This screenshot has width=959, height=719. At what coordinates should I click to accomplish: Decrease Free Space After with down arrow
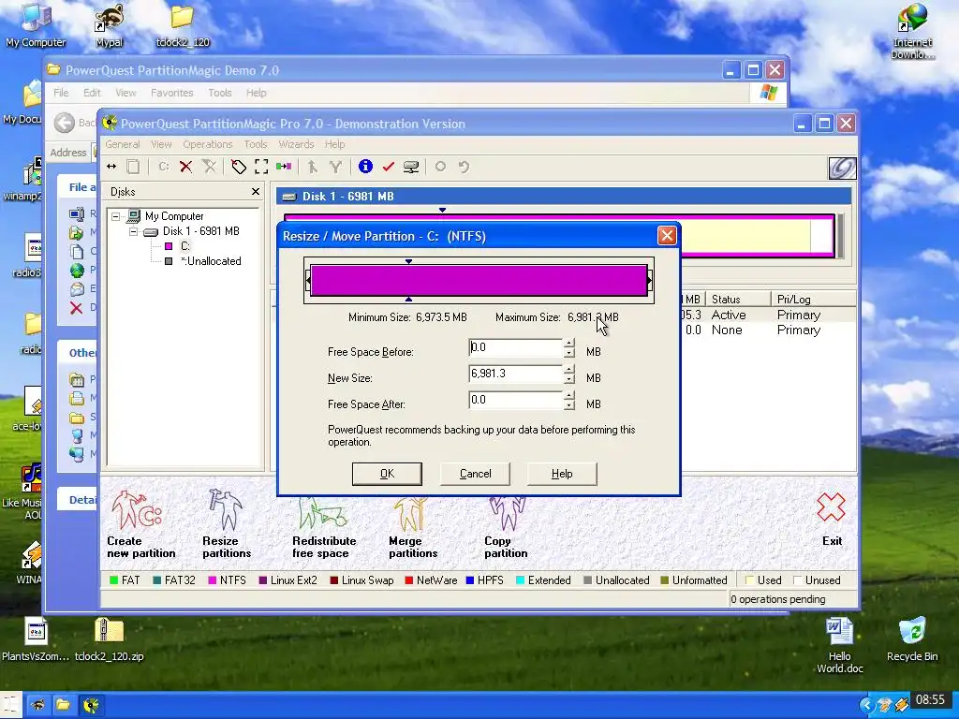(569, 405)
